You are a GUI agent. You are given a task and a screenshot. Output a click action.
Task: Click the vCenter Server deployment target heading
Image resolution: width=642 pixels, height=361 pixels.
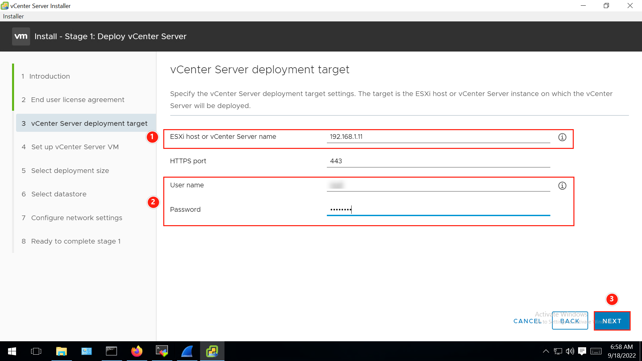coord(260,70)
